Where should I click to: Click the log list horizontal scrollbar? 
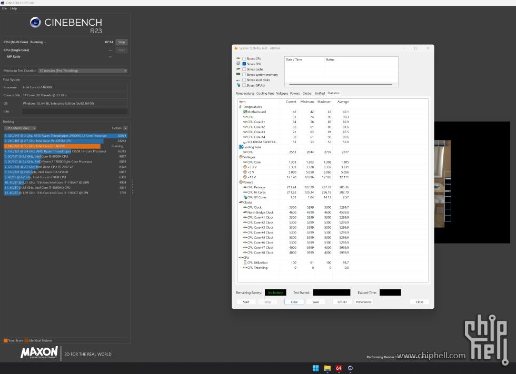click(340, 85)
